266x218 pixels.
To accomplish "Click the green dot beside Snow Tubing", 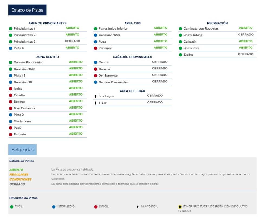I will (x=180, y=35).
